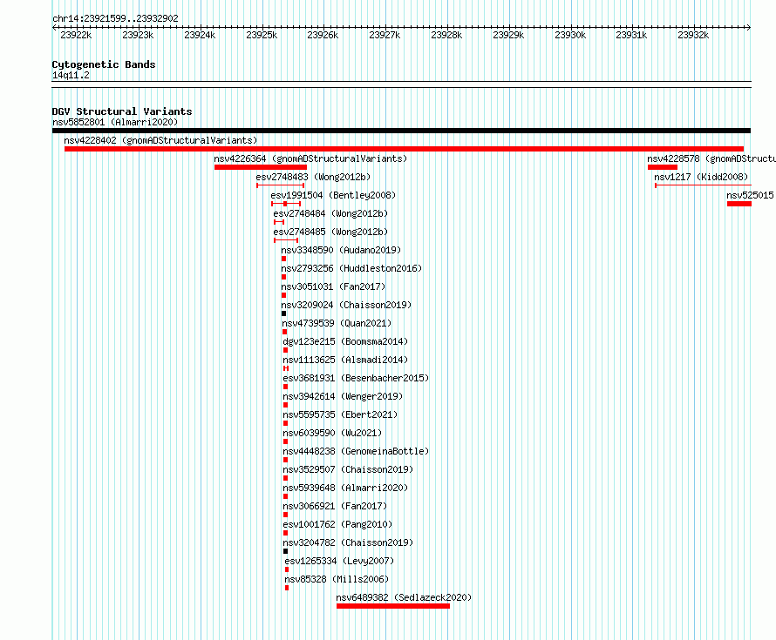The image size is (776, 640).
Task: Click the red bar under nsv4228578
Action: [662, 167]
